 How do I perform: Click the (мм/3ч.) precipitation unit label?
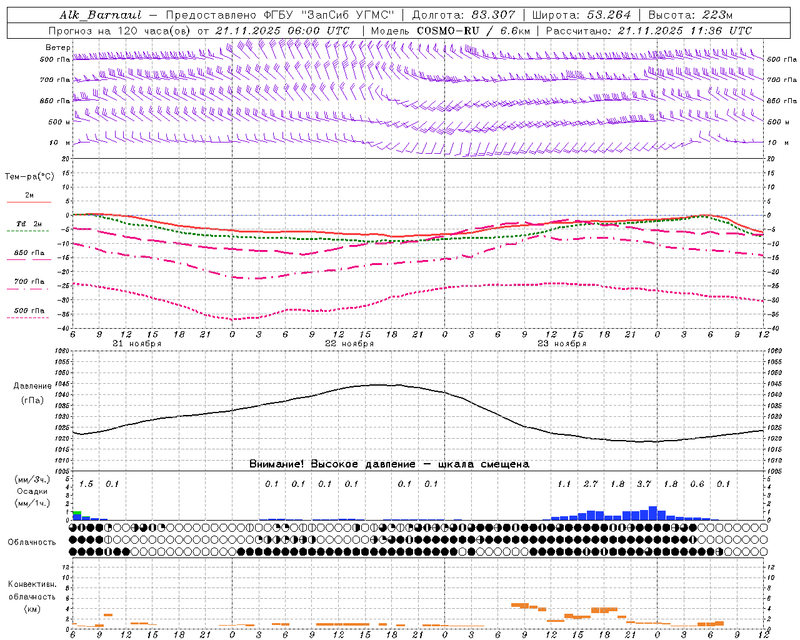pos(32,479)
